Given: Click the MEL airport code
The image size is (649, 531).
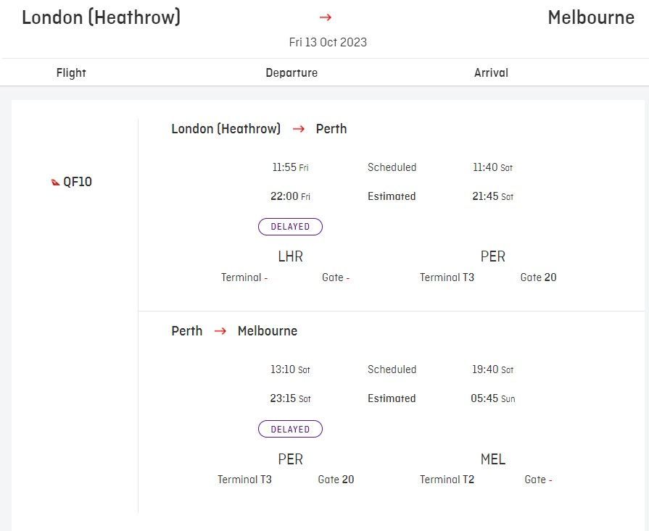Looking at the screenshot, I should tap(492, 459).
